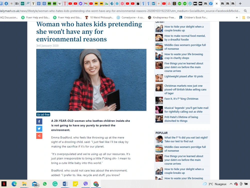250x188 pixels.
Task: Expand the bookmarks overflow chevron
Action: [237, 18]
